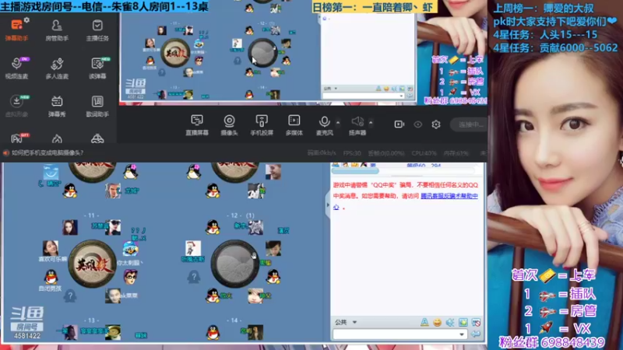Select player 听风古听 at table 12
The width and height of the screenshot is (623, 350).
[193, 248]
